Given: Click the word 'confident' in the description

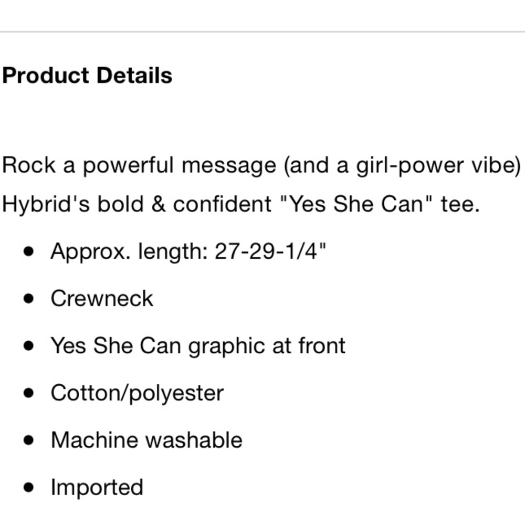Looking at the screenshot, I should coord(222,204).
